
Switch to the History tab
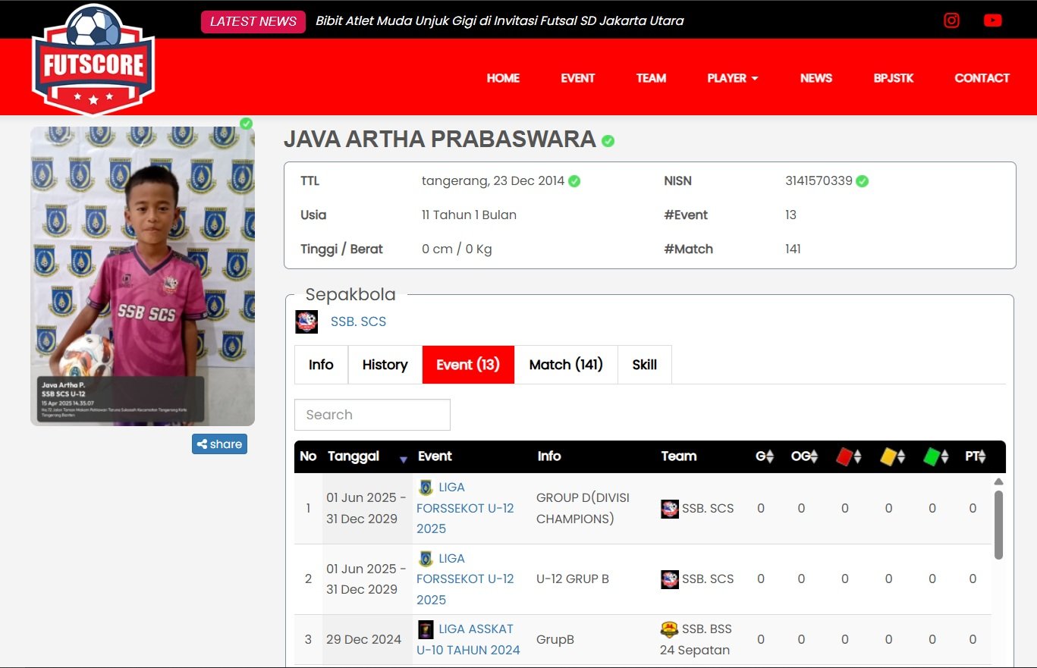[x=385, y=365]
